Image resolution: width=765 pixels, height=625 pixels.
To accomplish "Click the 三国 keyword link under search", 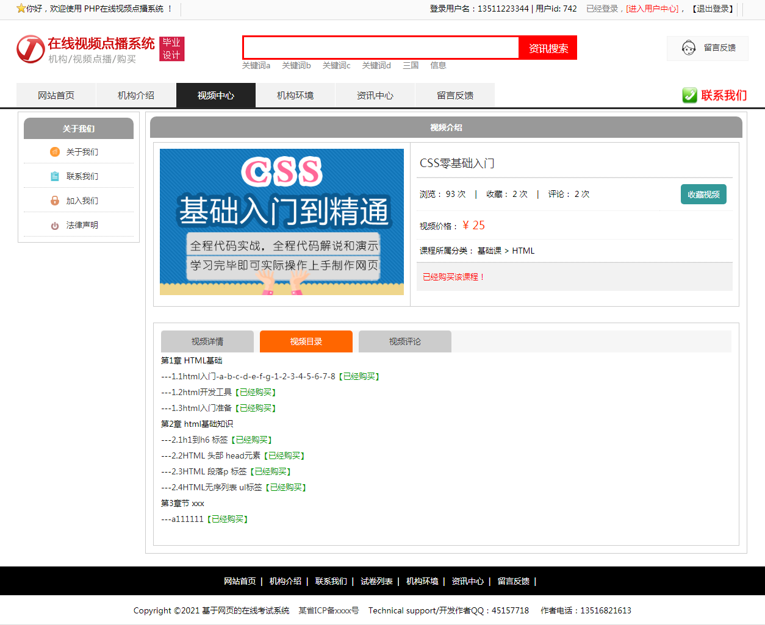I will [410, 65].
